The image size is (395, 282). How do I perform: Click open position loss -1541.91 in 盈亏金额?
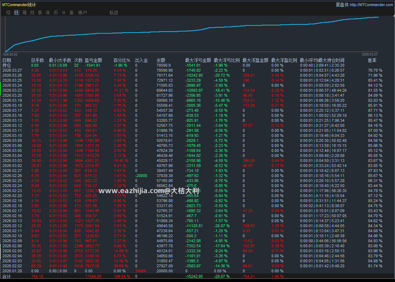(x=93, y=66)
